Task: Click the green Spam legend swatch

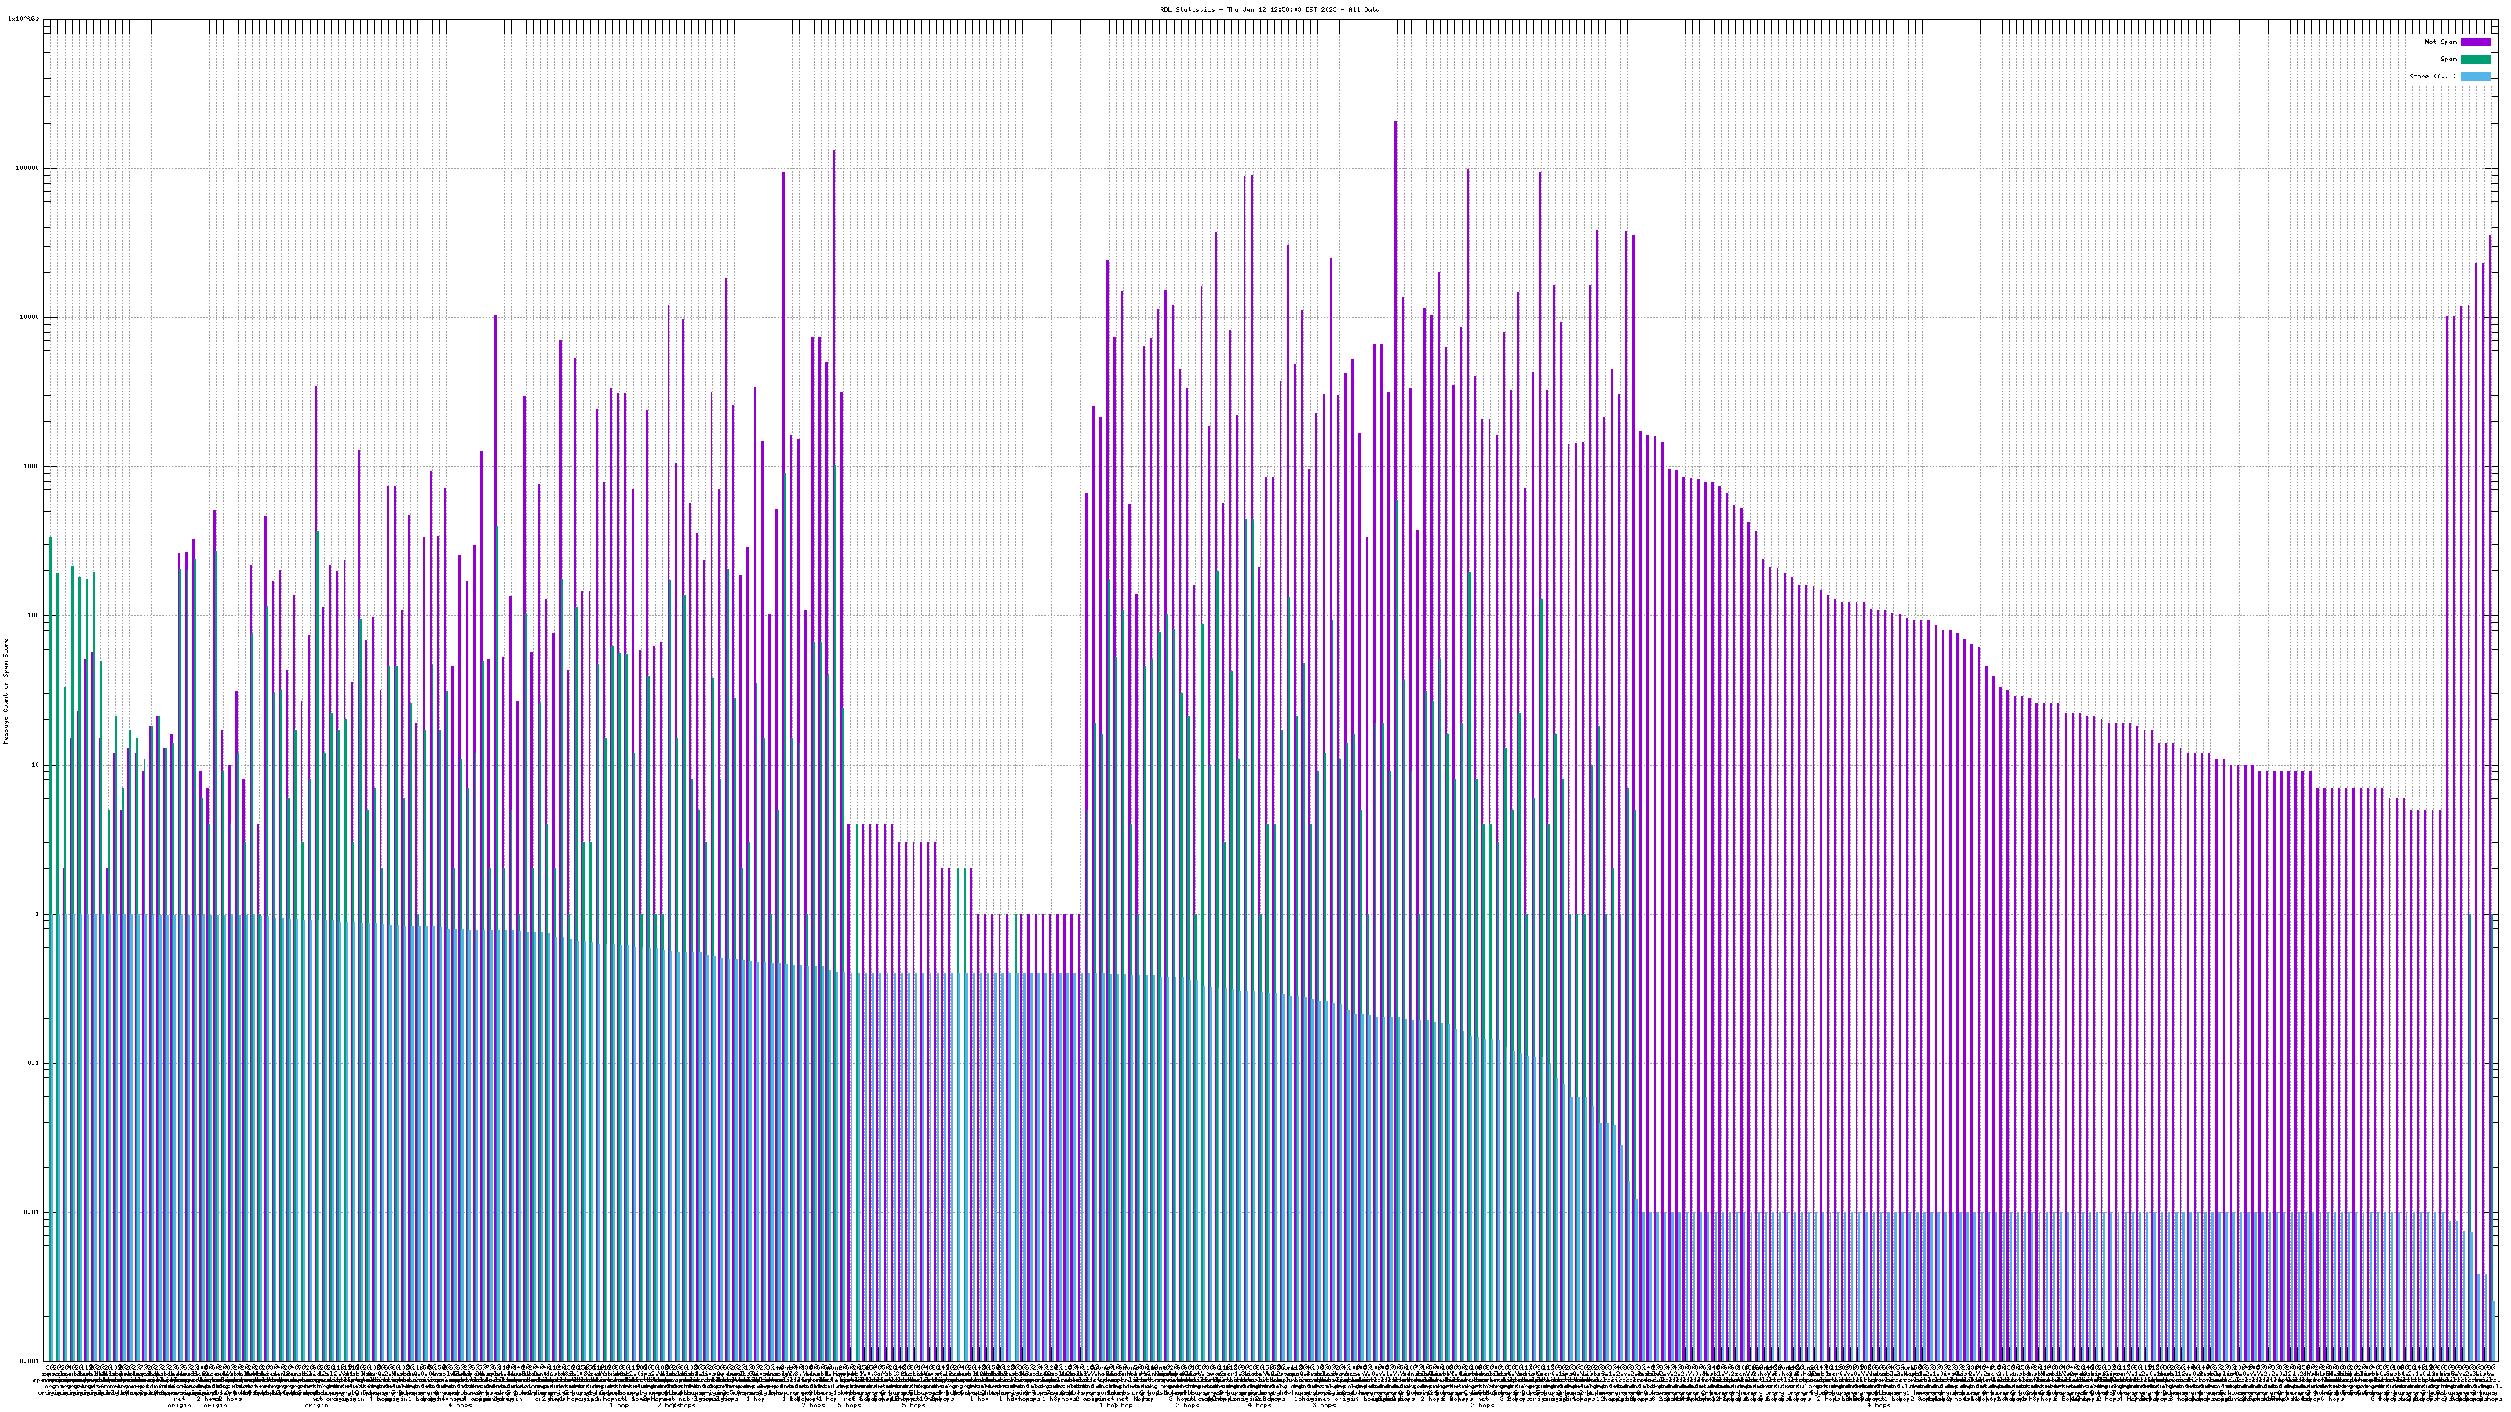Action: click(2475, 60)
